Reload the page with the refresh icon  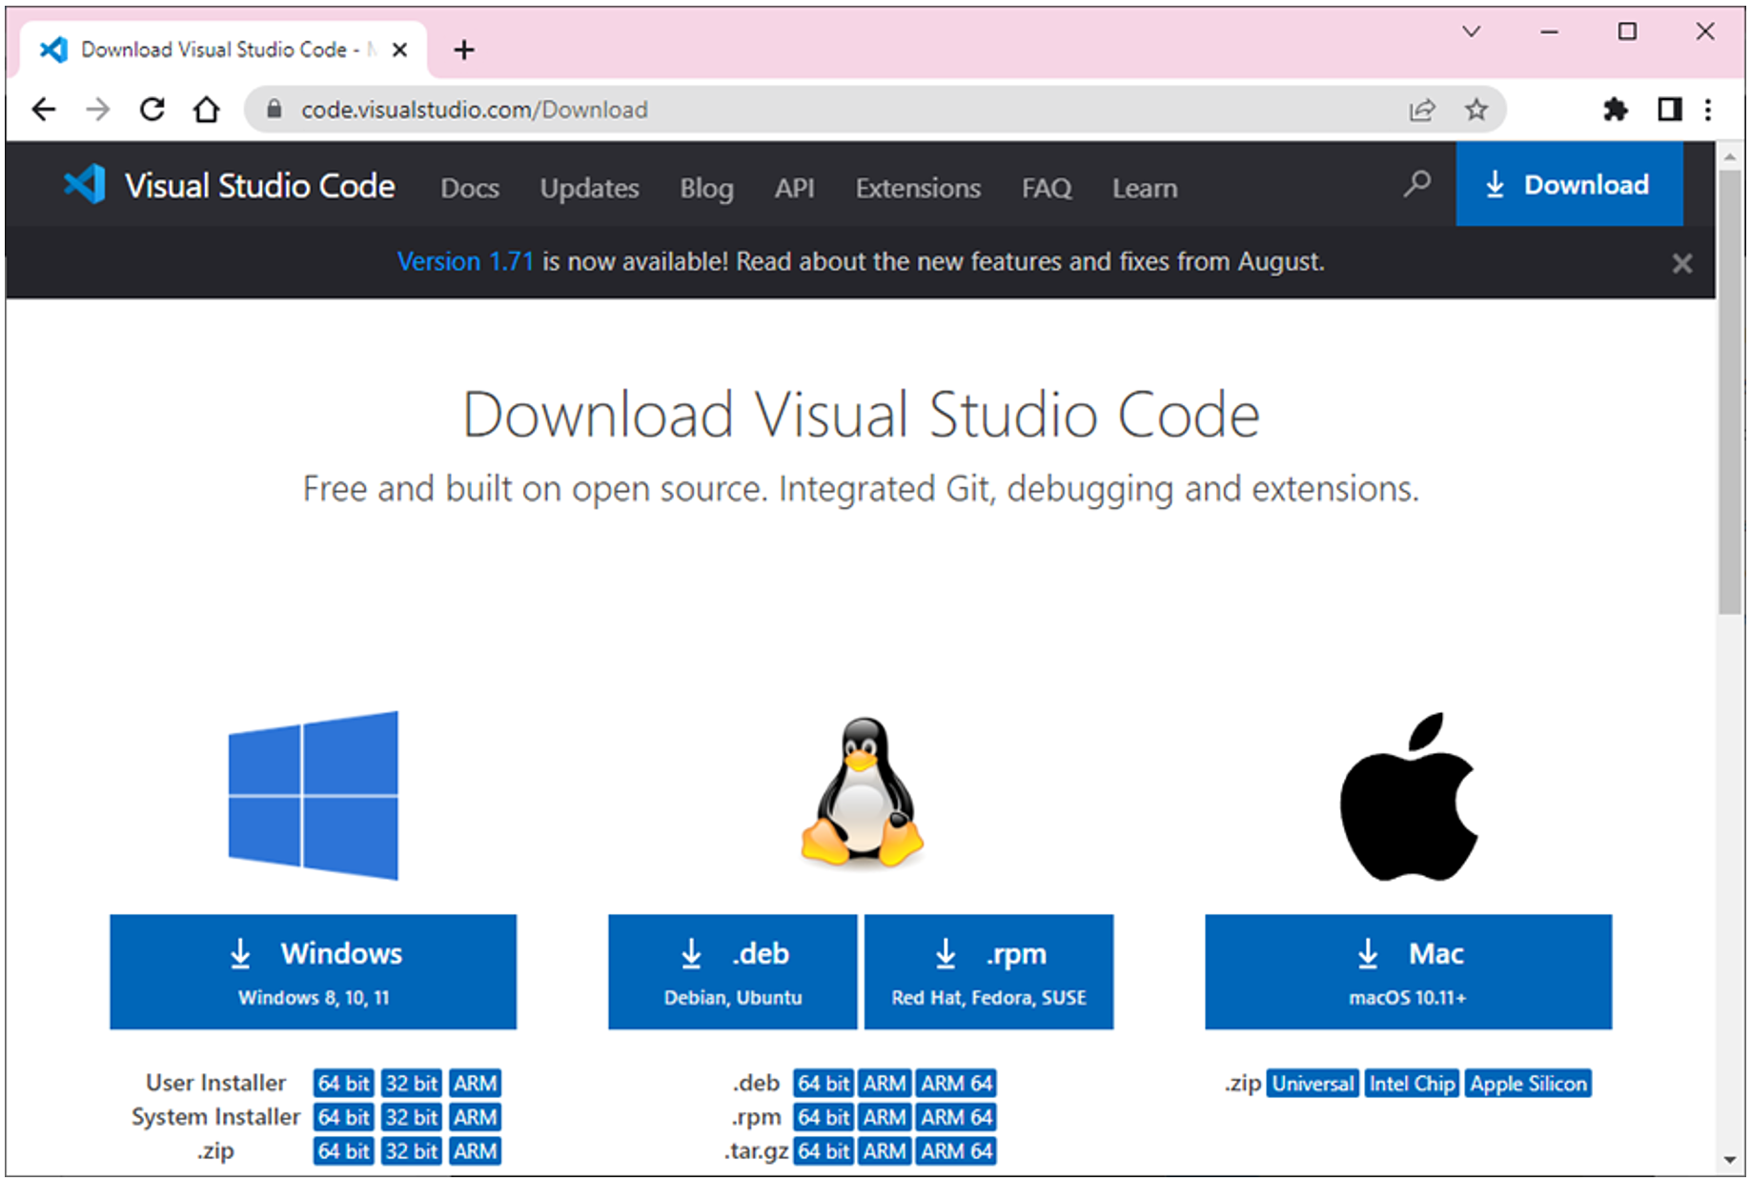click(x=153, y=110)
